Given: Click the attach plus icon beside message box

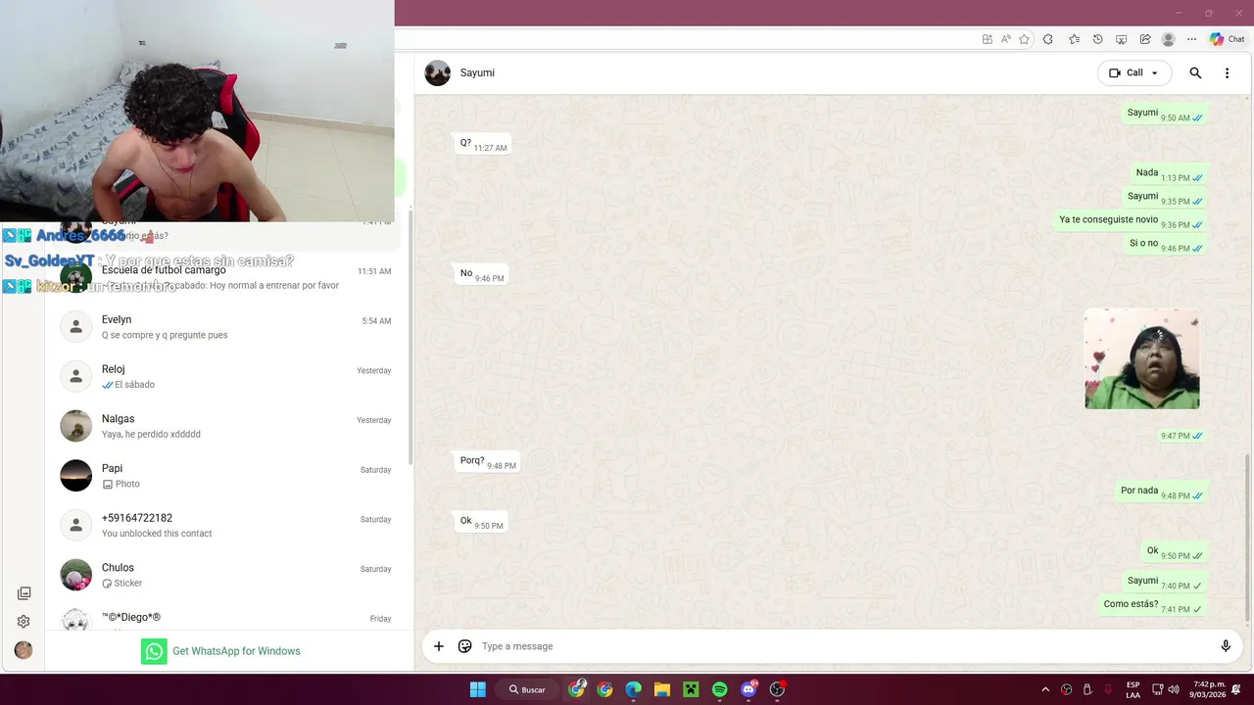Looking at the screenshot, I should (439, 646).
